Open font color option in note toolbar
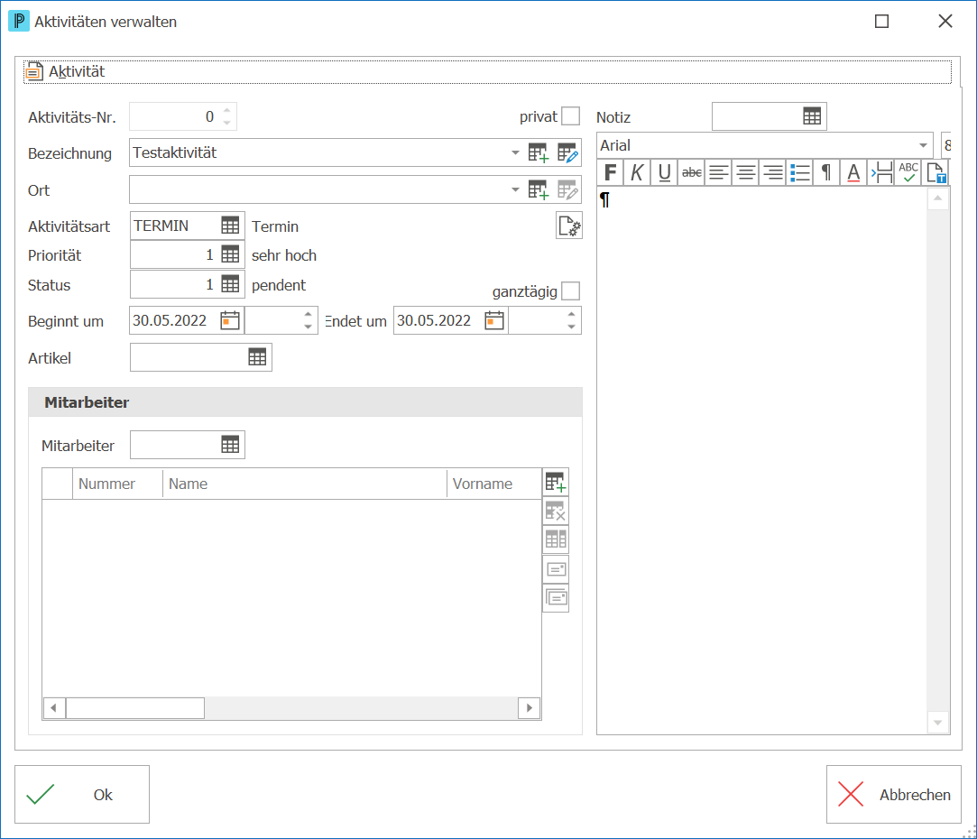 853,172
